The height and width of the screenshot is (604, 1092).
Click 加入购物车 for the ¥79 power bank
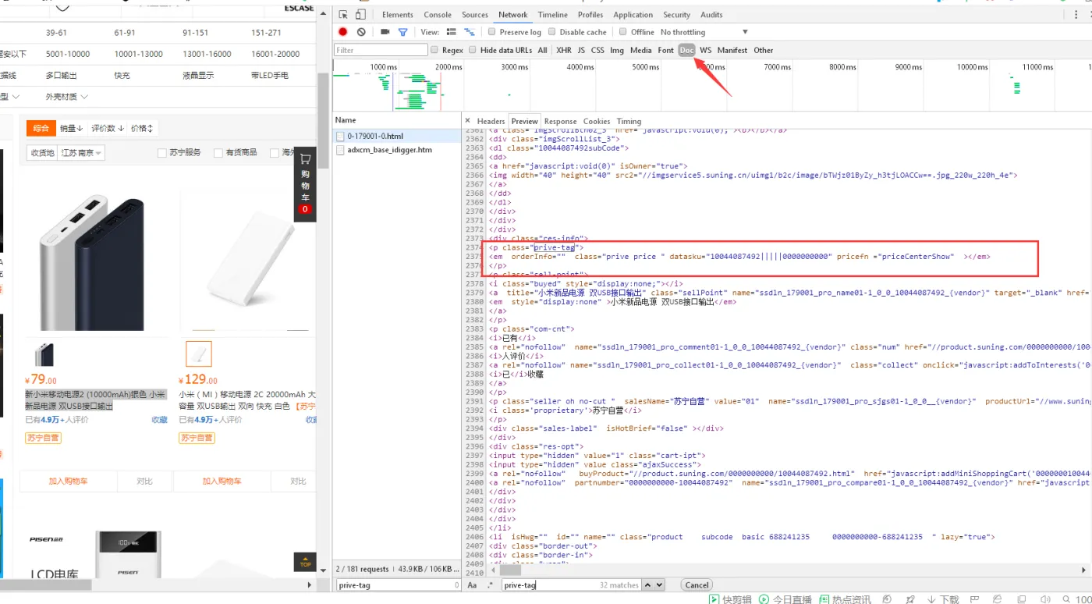68,481
